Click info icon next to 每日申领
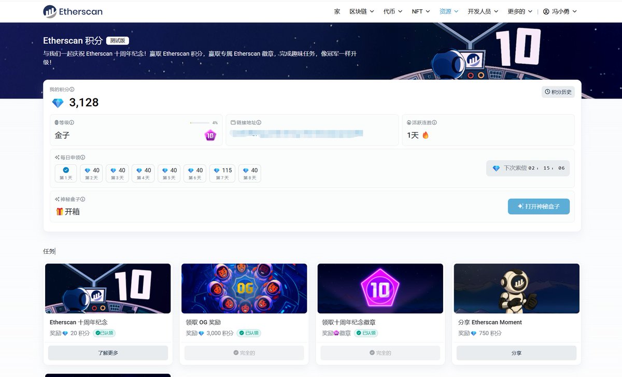622x377 pixels. (x=82, y=157)
